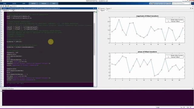The height and width of the screenshot is (109, 194).
Task: Click the Command Window prompt area
Action: 98,97
